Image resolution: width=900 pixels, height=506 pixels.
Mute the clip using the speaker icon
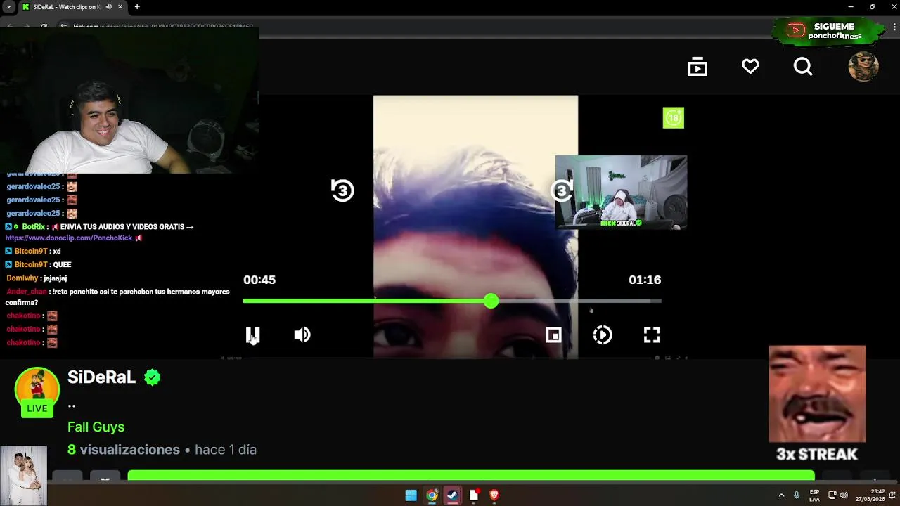pyautogui.click(x=302, y=335)
